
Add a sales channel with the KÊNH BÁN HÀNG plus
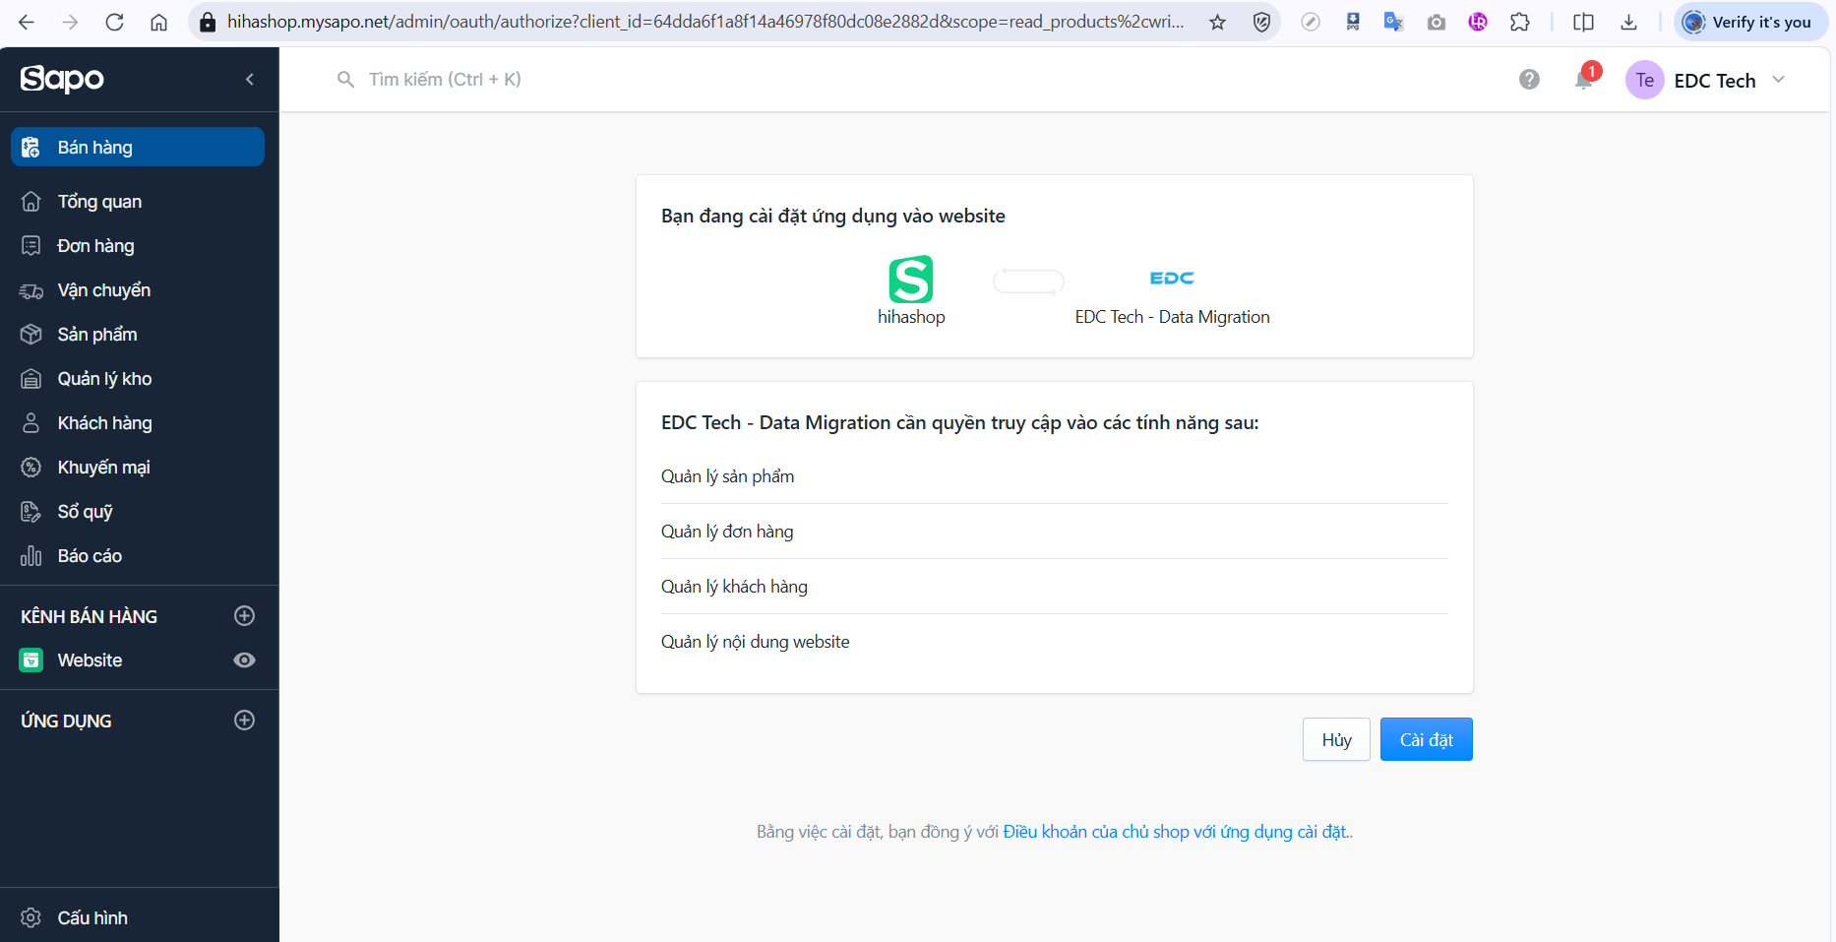click(x=245, y=616)
